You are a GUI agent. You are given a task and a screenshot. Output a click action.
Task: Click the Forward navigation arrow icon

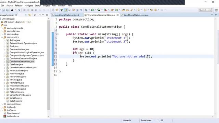[162, 10]
